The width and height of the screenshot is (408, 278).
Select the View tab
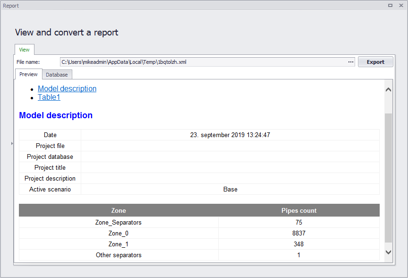click(x=24, y=50)
